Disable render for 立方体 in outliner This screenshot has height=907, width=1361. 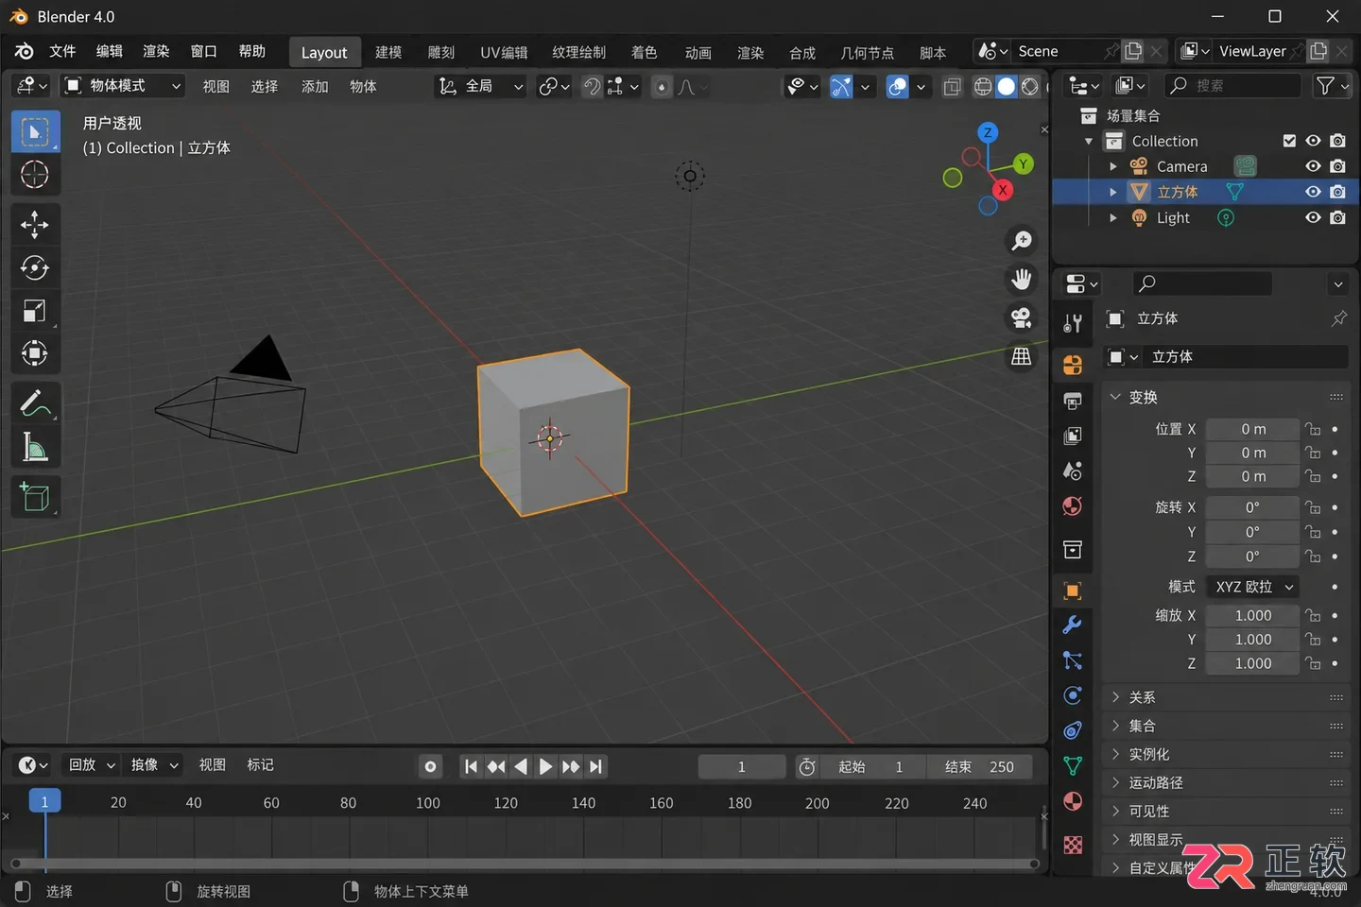click(x=1337, y=192)
